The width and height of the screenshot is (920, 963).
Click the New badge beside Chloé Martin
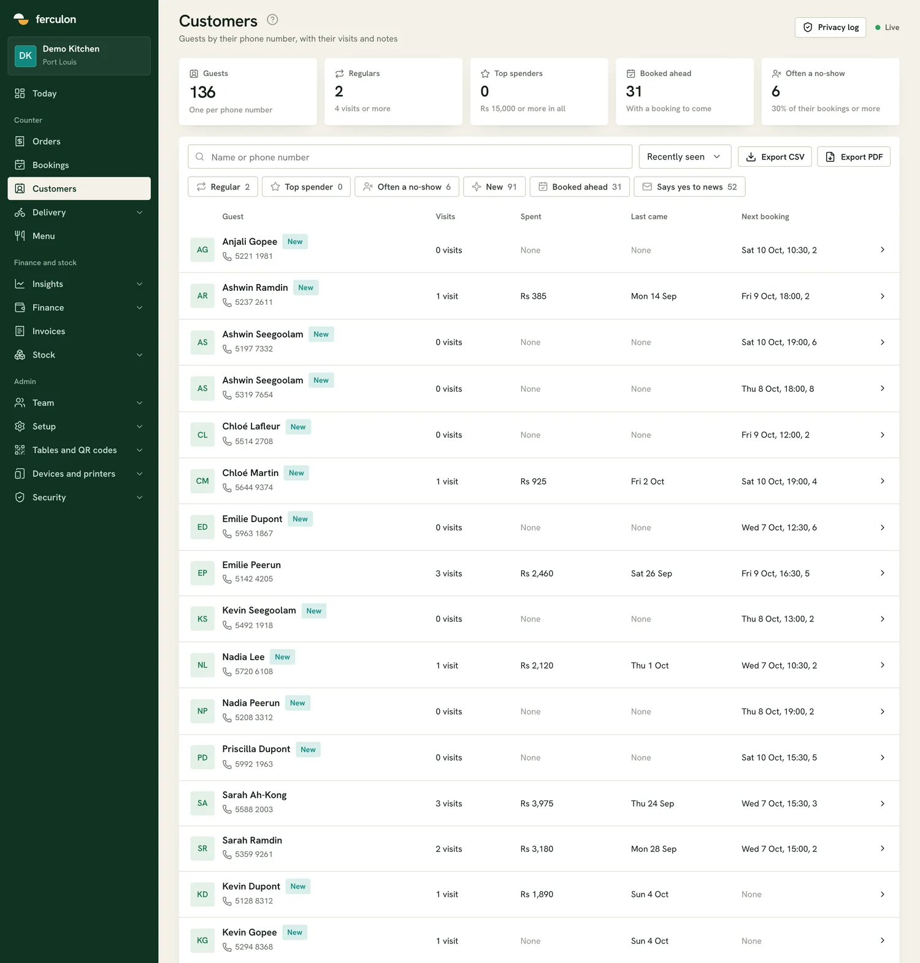(x=296, y=473)
